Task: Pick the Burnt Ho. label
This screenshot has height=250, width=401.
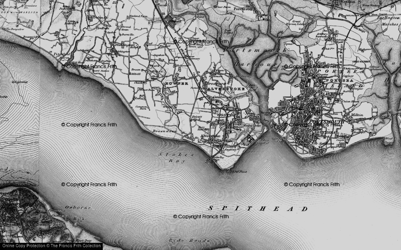Action: (128, 35)
